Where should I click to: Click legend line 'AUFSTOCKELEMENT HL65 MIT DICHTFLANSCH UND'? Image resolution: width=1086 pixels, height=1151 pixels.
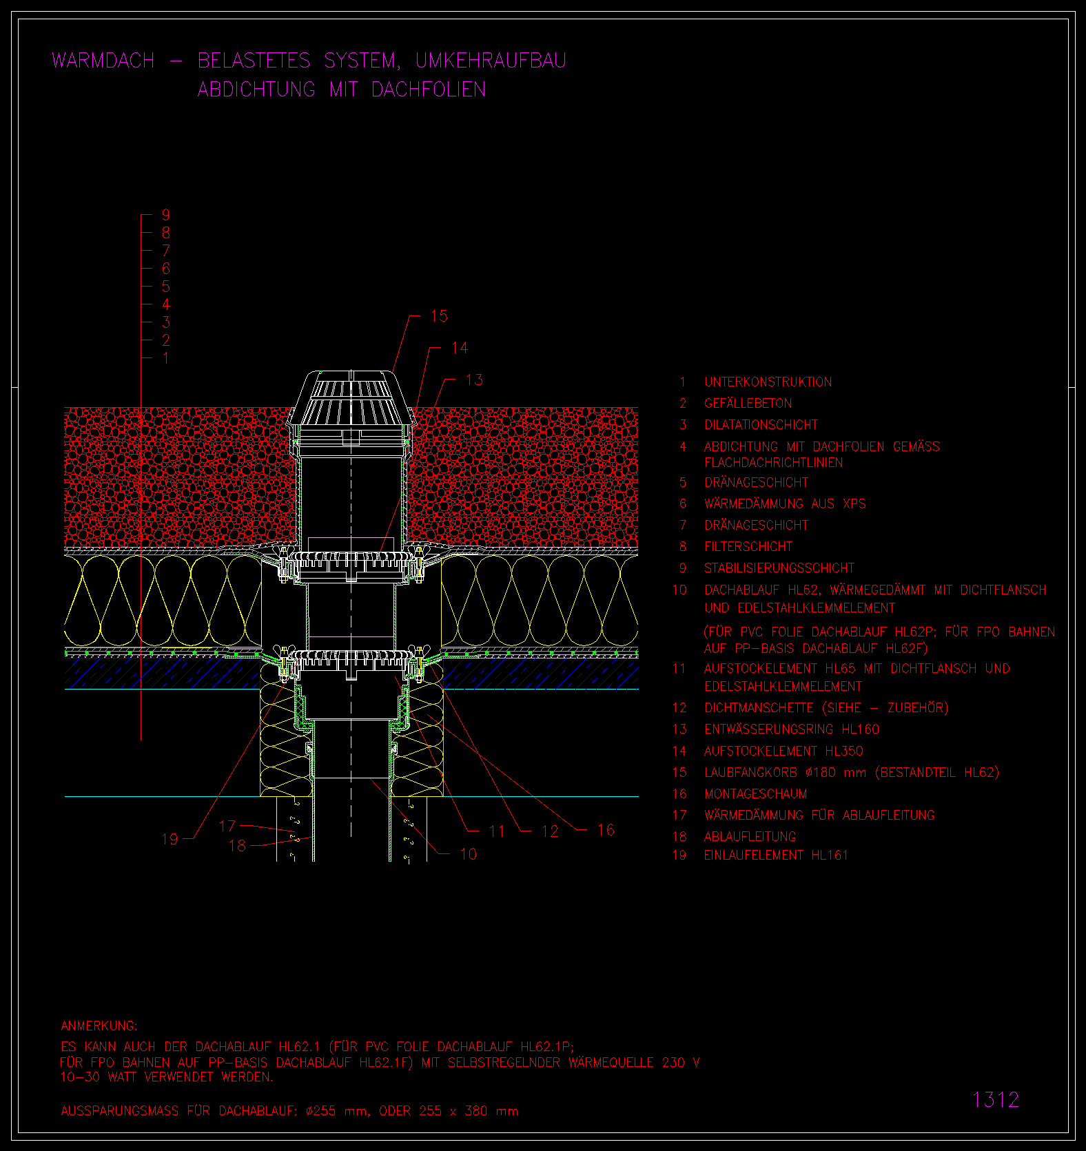857,668
